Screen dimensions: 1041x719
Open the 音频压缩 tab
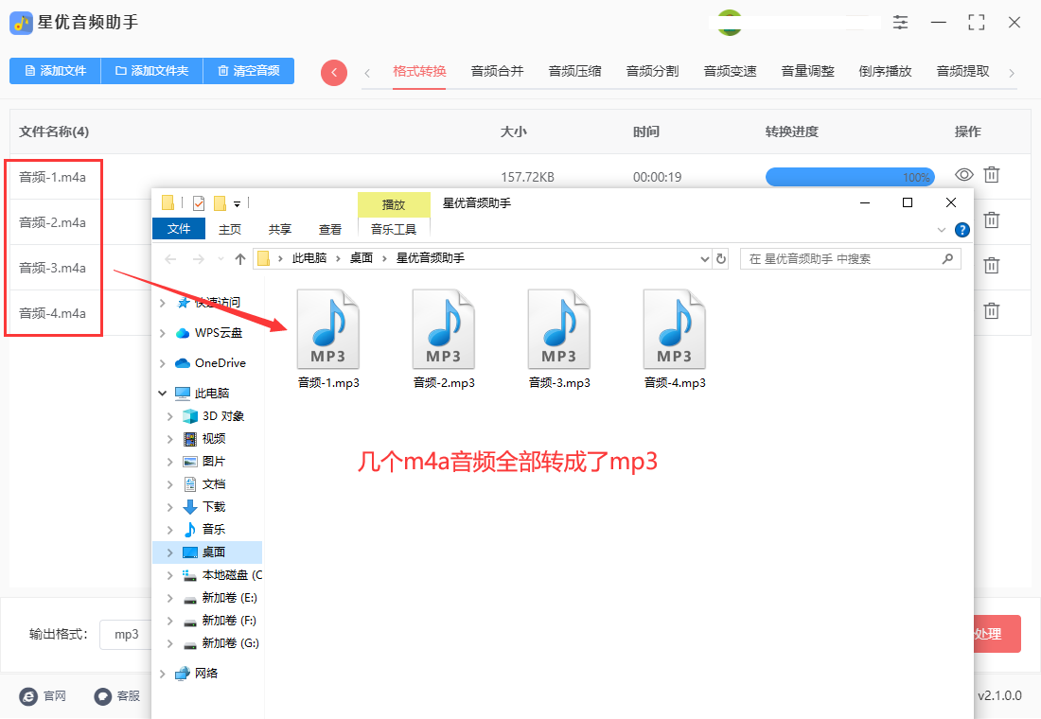[x=575, y=71]
